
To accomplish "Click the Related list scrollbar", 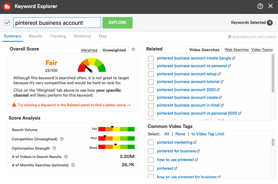I will 273,73.
